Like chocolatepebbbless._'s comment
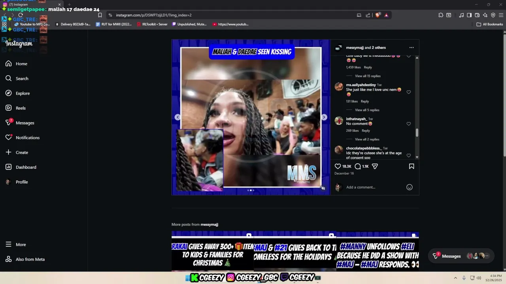Viewport: 506px width, 284px height. [409, 155]
